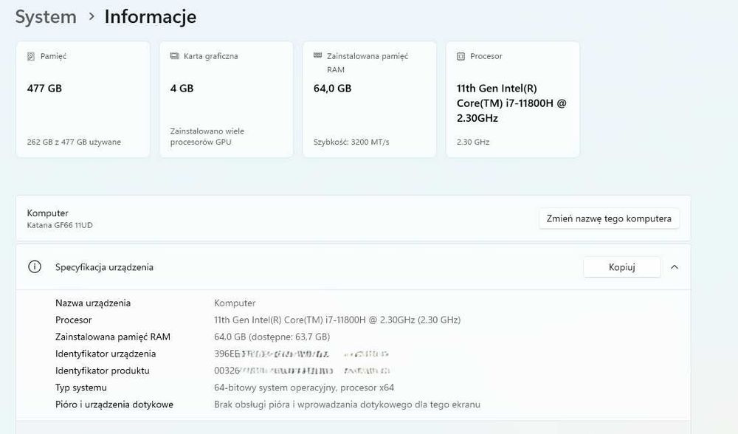The image size is (738, 434).
Task: Click the Procesor chip icon
Action: click(x=461, y=56)
